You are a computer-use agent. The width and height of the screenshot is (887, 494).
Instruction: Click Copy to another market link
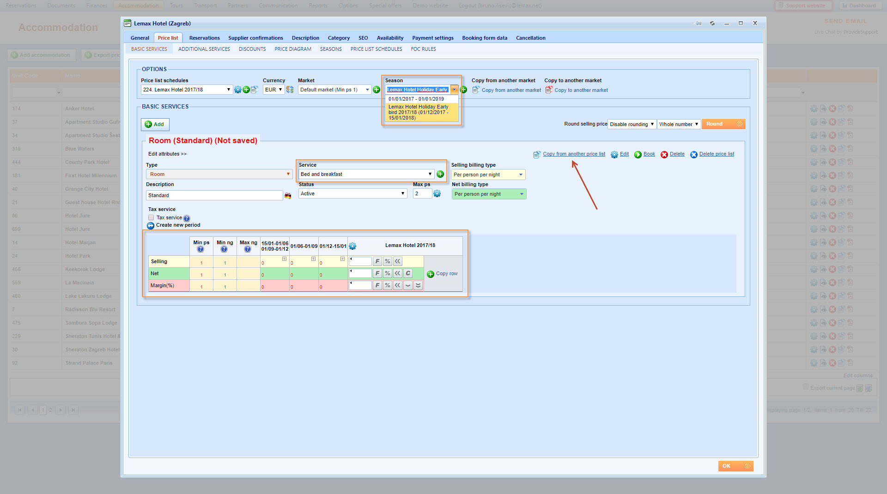click(x=581, y=90)
